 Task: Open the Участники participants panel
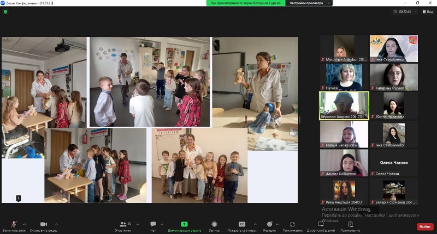[122, 224]
